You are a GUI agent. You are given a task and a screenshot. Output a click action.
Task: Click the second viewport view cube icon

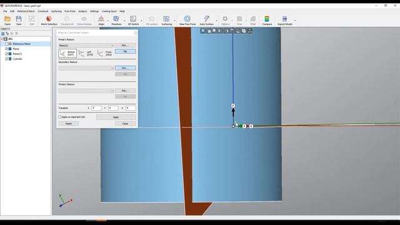[209, 31]
